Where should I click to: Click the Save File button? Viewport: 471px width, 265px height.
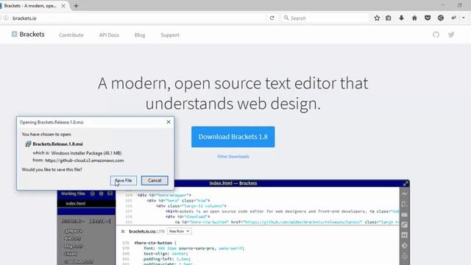[x=124, y=180]
